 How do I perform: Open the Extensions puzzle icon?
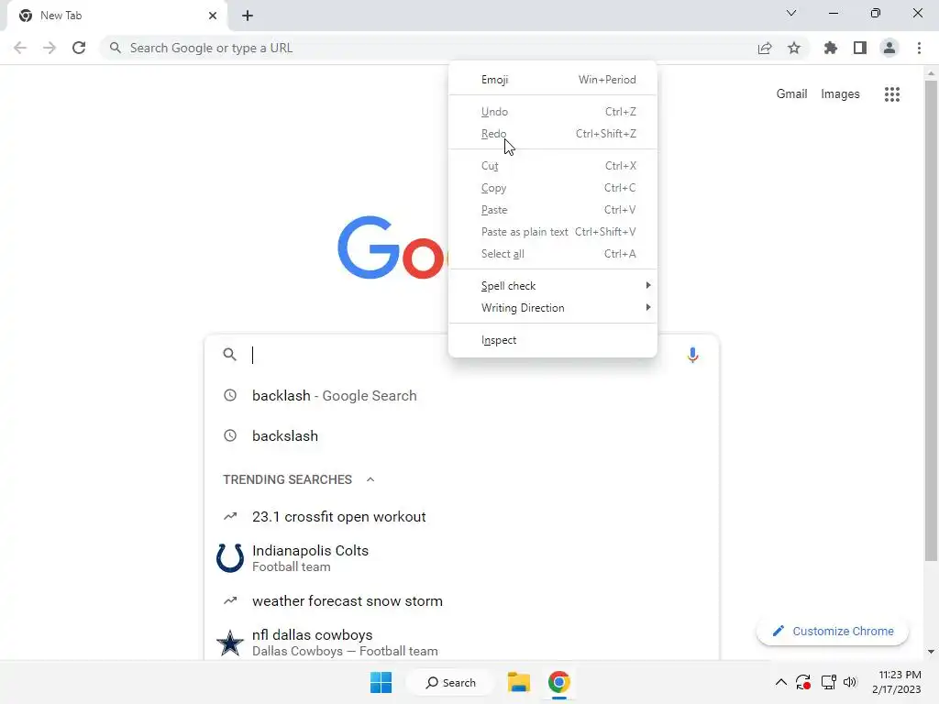(831, 48)
